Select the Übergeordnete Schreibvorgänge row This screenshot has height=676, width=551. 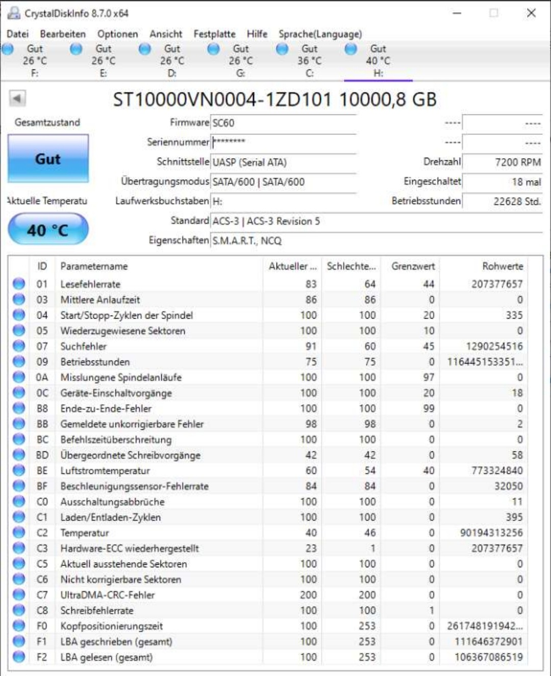(x=269, y=455)
